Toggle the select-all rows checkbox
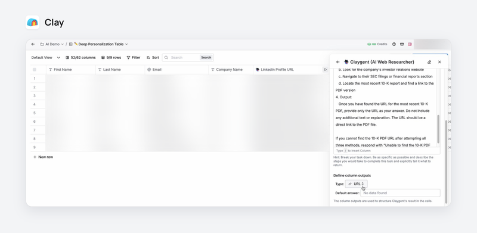Viewport: 477px width, 233px height. point(35,70)
